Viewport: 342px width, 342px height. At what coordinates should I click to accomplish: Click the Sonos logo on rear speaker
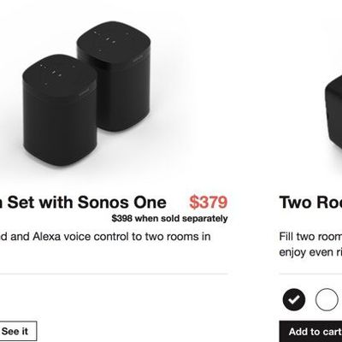click(x=139, y=59)
